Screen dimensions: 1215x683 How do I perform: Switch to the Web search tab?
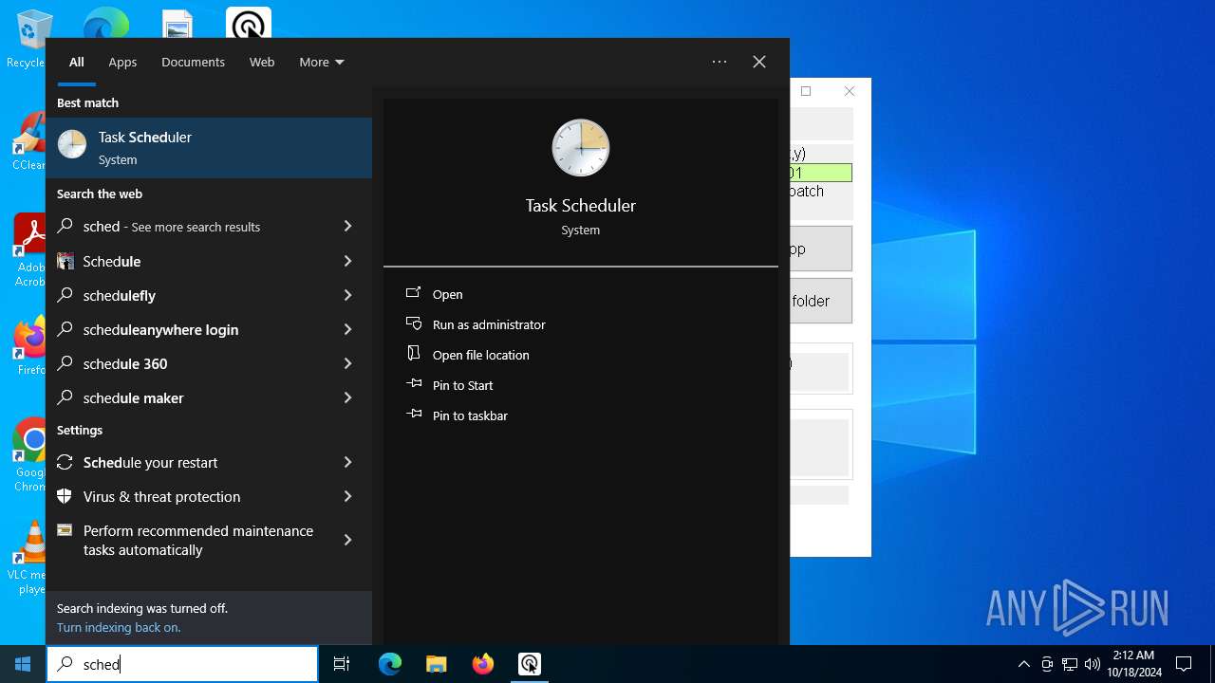[262, 62]
